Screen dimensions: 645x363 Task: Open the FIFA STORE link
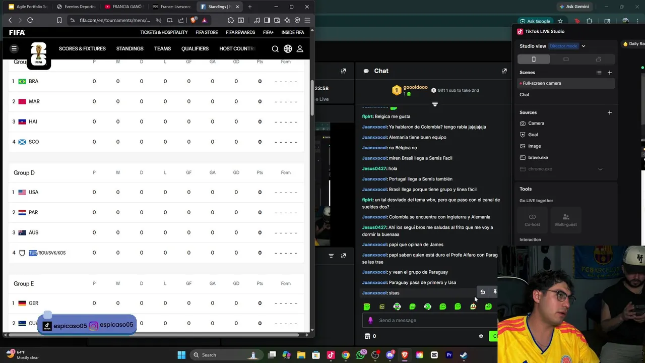point(207,32)
